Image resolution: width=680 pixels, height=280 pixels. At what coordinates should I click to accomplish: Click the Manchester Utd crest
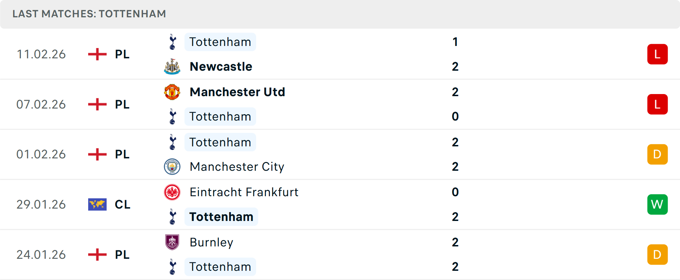pyautogui.click(x=172, y=92)
